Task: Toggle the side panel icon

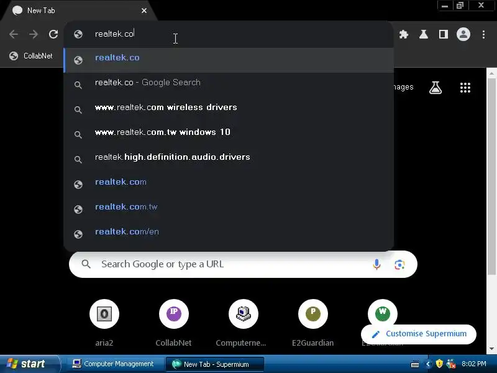Action: point(444,34)
